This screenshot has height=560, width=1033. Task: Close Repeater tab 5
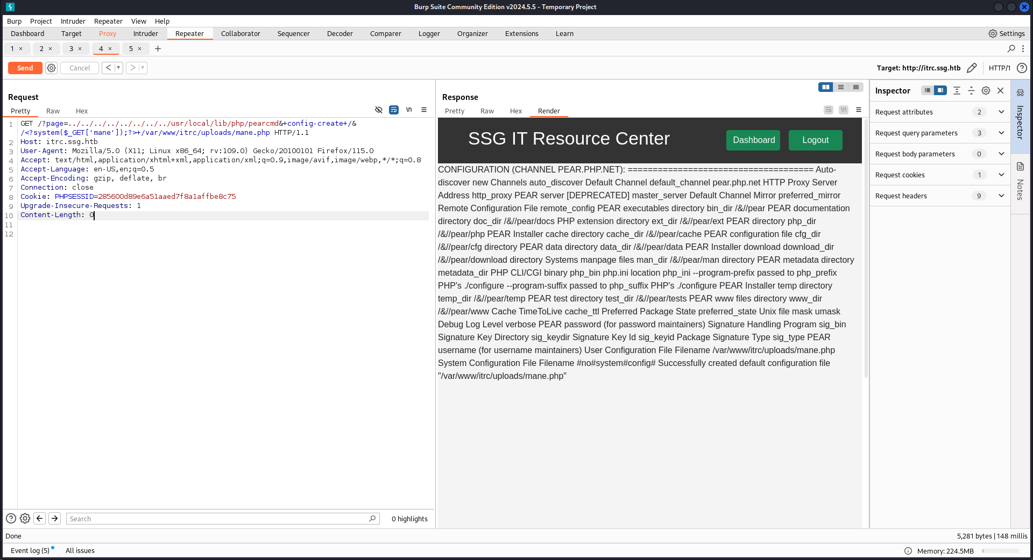140,48
